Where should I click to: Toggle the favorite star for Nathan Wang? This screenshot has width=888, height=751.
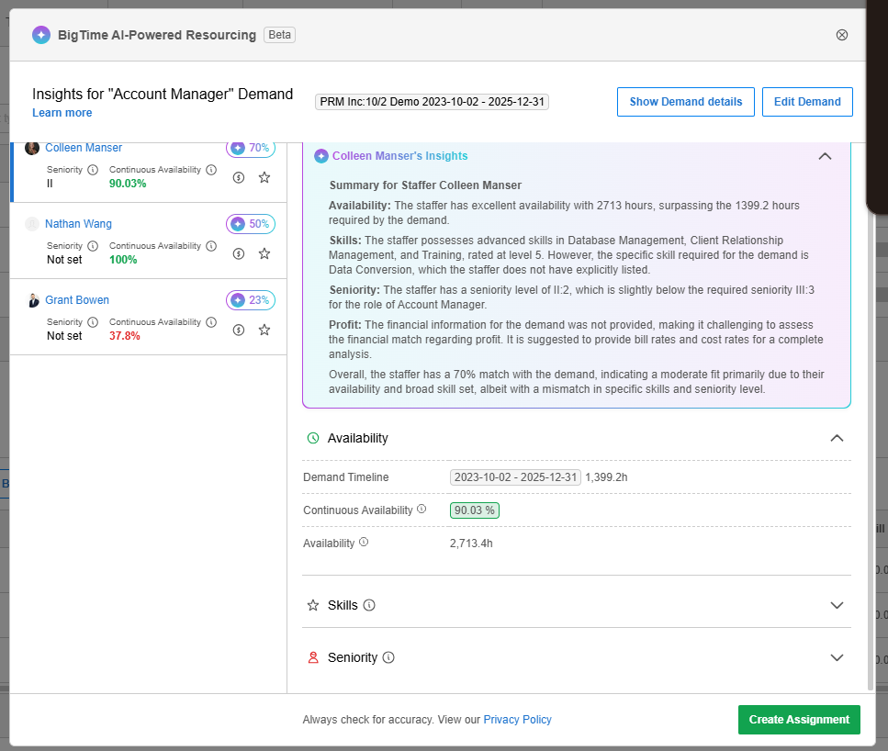click(264, 253)
